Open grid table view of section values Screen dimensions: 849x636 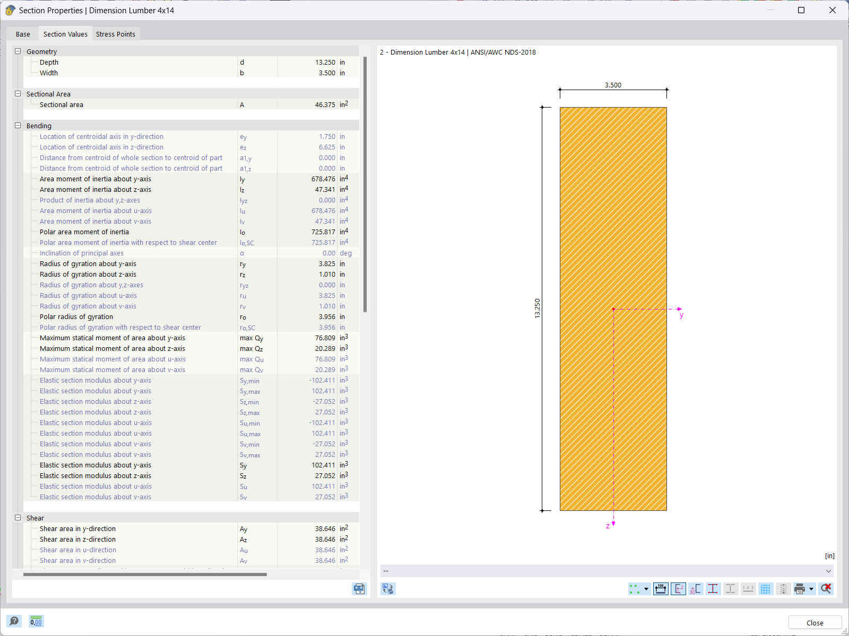pos(766,588)
